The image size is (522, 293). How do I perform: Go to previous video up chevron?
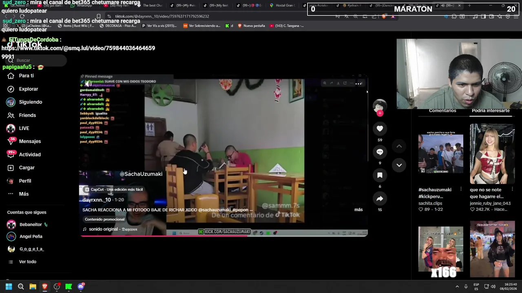point(399,146)
